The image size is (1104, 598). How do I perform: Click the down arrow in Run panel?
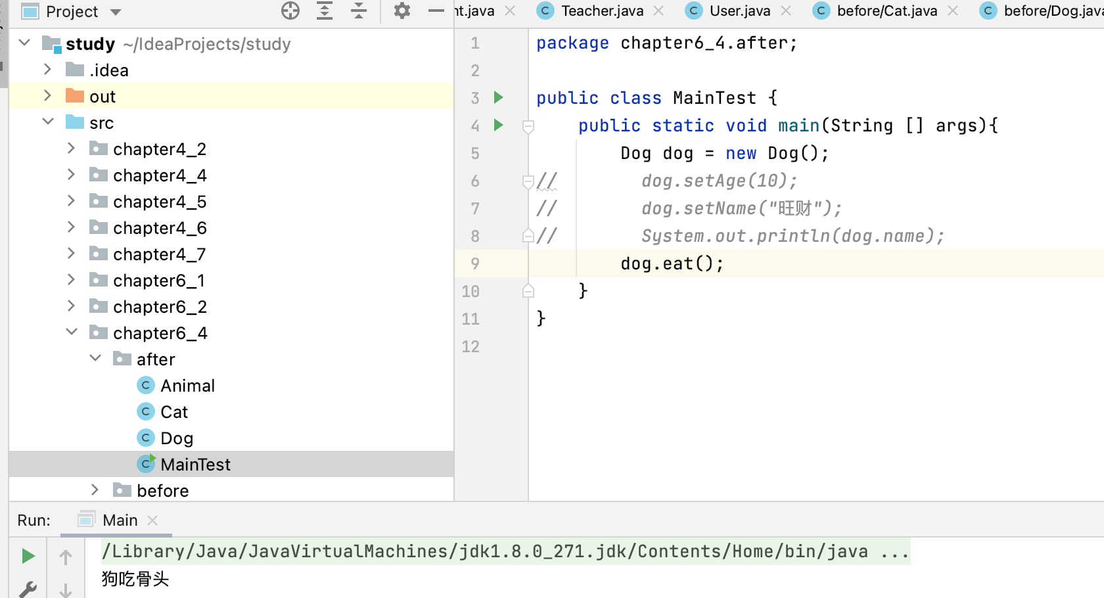(66, 589)
